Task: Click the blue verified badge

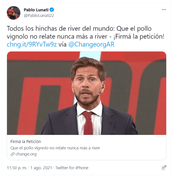Action: tap(52, 10)
